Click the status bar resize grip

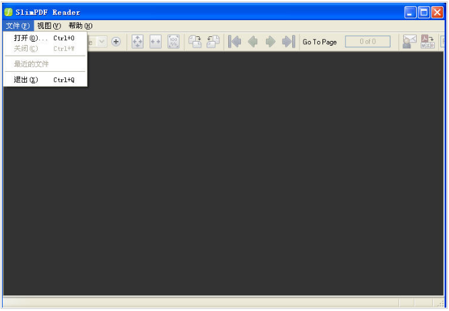(x=440, y=304)
